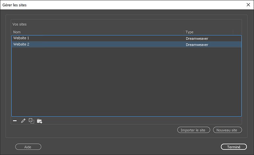The width and height of the screenshot is (254, 155).
Task: Select the Website 2 row
Action: pyautogui.click(x=127, y=45)
